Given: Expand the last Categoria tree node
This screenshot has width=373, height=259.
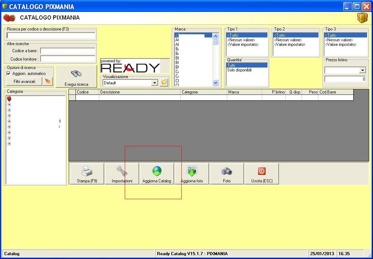Looking at the screenshot, I should [9, 143].
